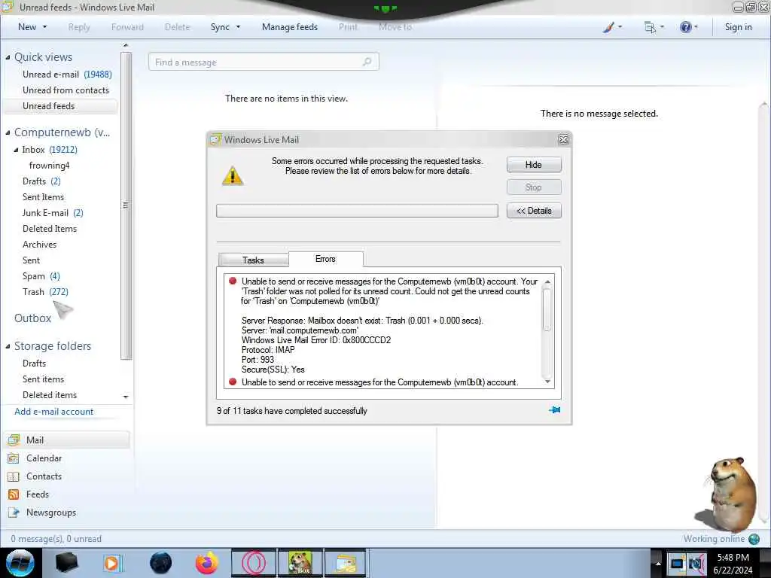The image size is (771, 578).
Task: Open the account's Sent Items folder
Action: (x=43, y=197)
